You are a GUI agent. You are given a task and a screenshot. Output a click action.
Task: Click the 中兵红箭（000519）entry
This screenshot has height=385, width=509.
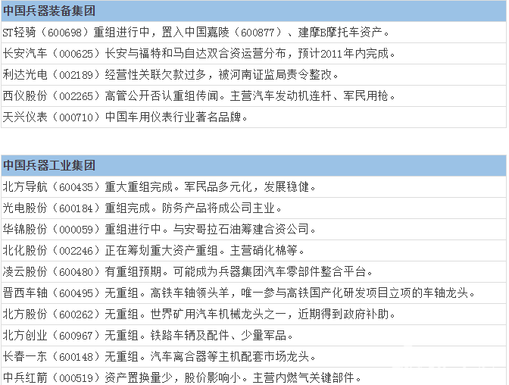(x=46, y=377)
